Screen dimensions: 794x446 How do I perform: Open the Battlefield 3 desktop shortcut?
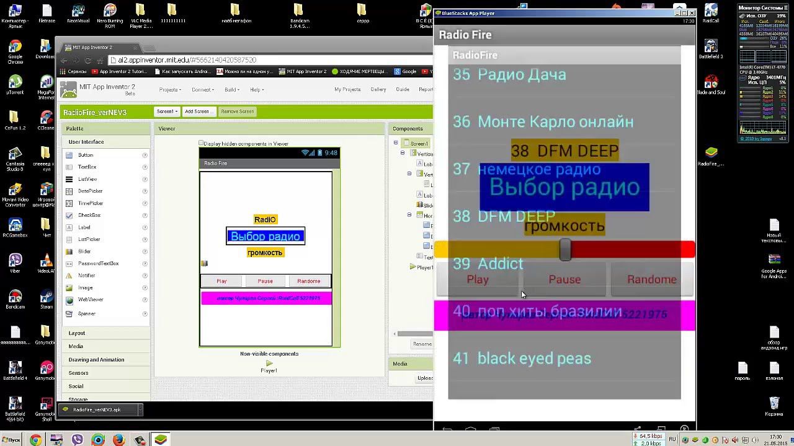point(711,50)
